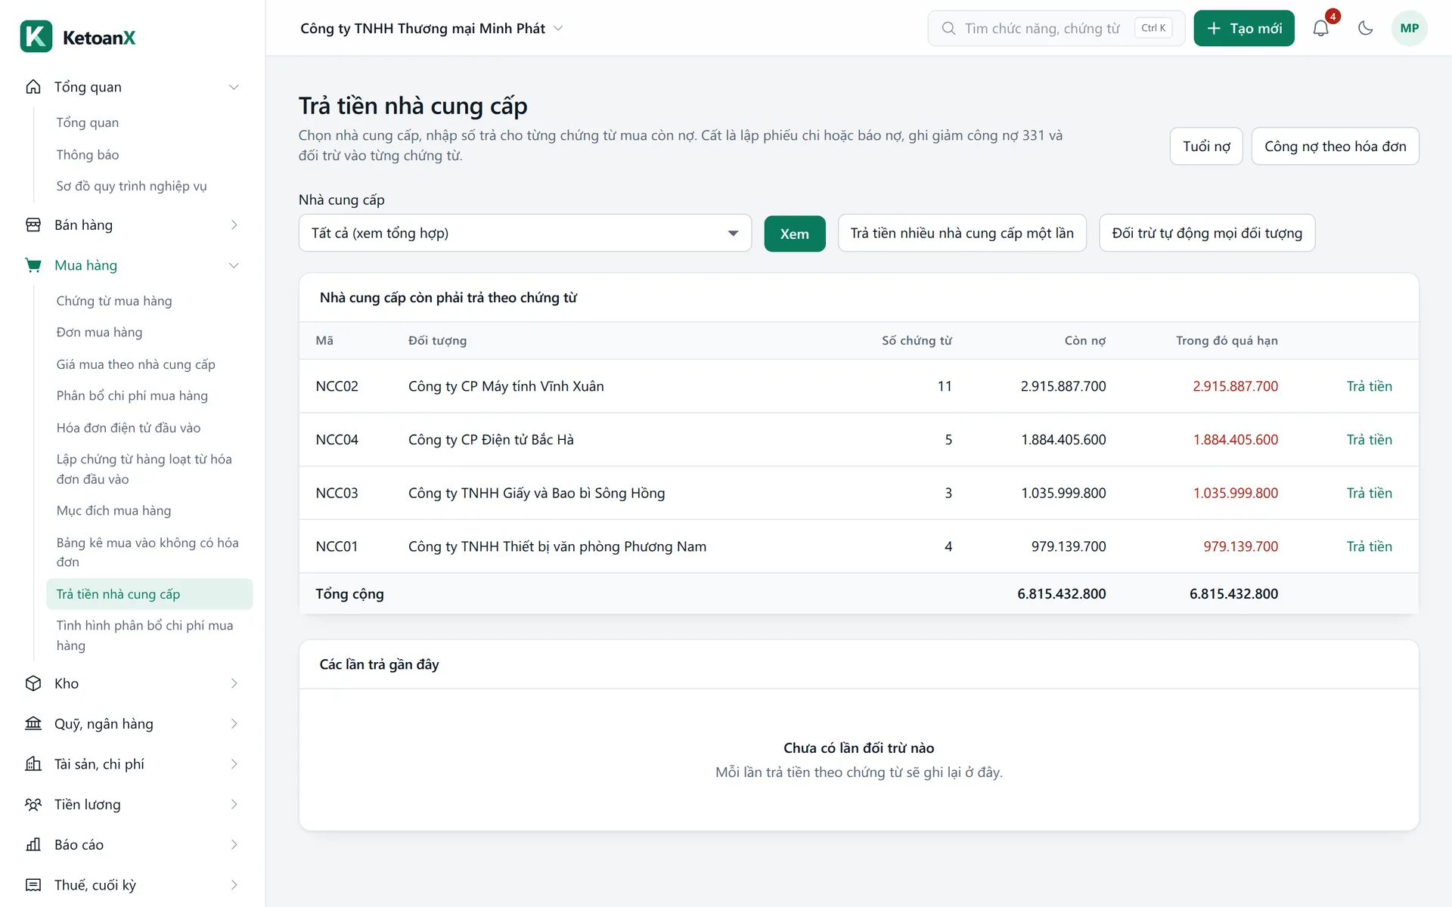Click the Bán hàng store icon
The width and height of the screenshot is (1452, 907).
coord(33,224)
